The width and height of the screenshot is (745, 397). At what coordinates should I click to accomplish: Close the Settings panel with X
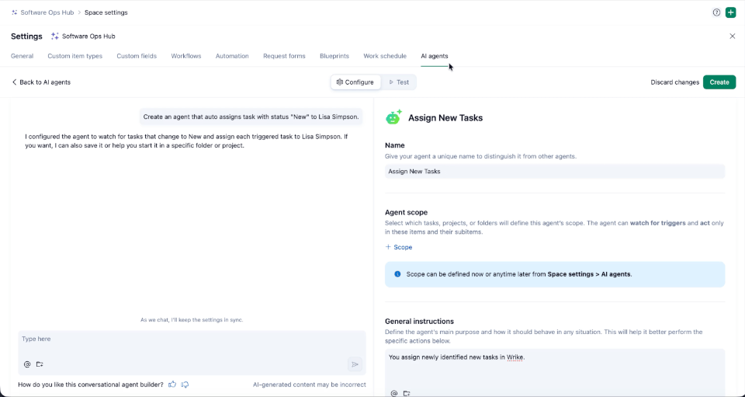(x=732, y=37)
